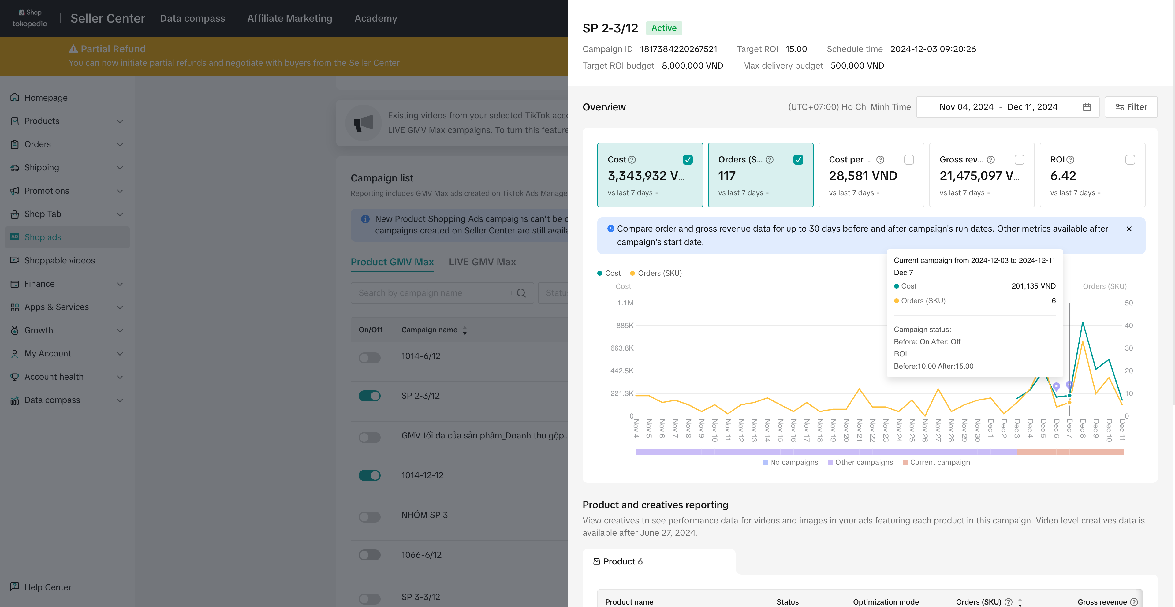Screen dimensions: 1175x607
Task: Switch to LIVE GMV Max tab
Action: tap(482, 262)
